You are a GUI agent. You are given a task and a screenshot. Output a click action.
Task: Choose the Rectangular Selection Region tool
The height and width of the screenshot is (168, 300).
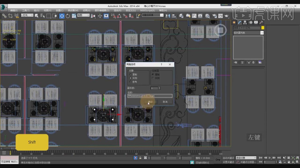[x=48, y=16]
